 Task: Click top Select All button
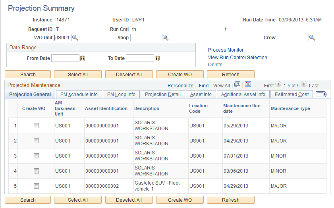click(78, 75)
